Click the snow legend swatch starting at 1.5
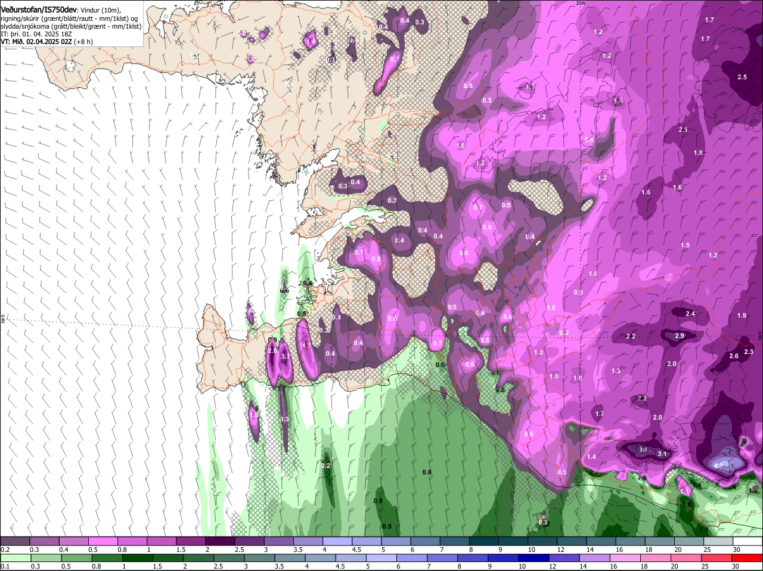This screenshot has height=571, width=763. (x=190, y=541)
